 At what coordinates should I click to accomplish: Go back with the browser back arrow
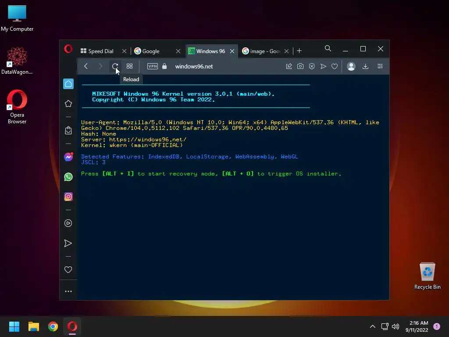coord(86,66)
